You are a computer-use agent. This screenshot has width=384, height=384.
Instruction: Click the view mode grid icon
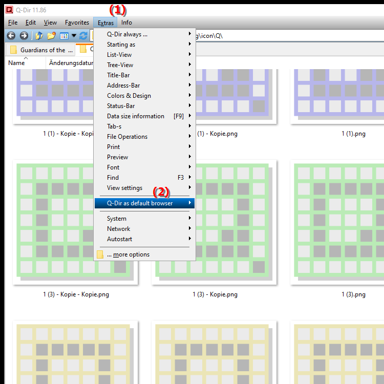(x=64, y=36)
